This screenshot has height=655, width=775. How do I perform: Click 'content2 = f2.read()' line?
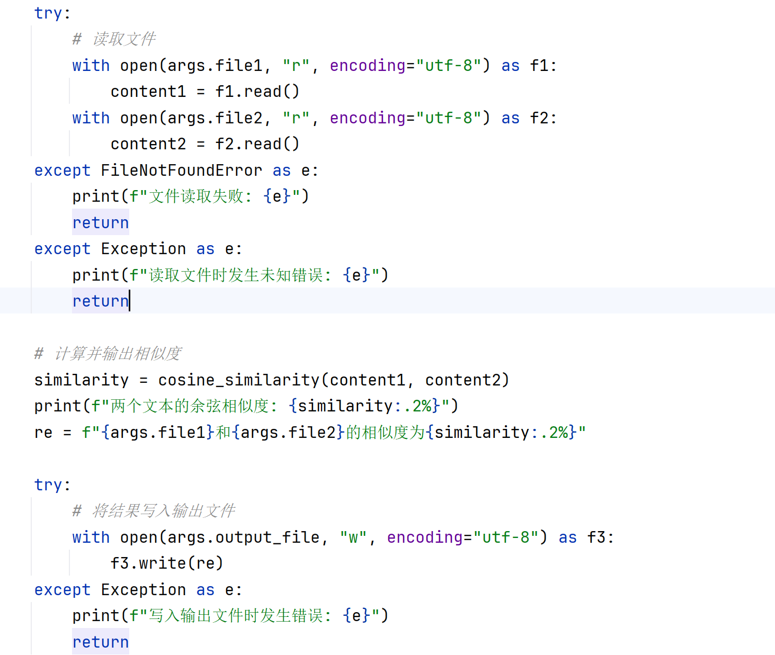(x=205, y=144)
